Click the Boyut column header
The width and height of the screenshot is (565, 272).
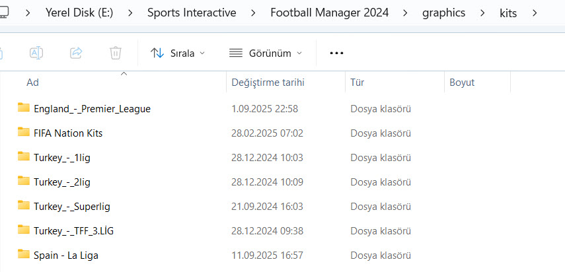[x=462, y=83]
